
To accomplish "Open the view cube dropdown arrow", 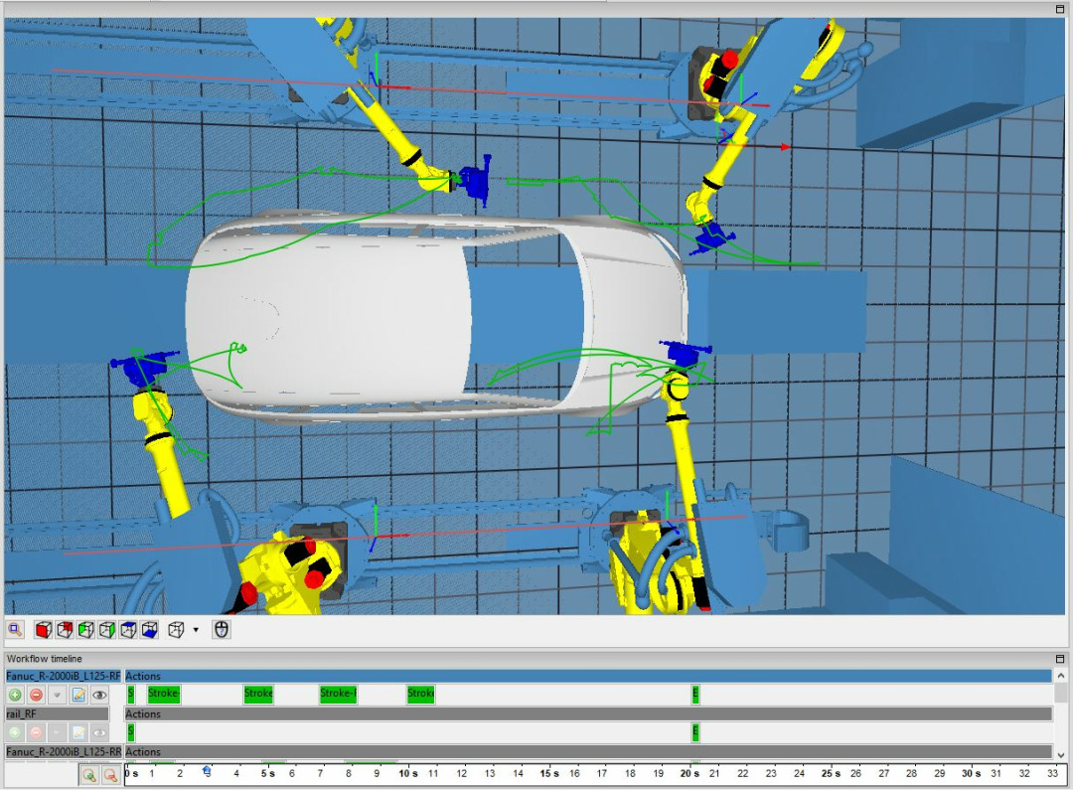I will [x=196, y=630].
